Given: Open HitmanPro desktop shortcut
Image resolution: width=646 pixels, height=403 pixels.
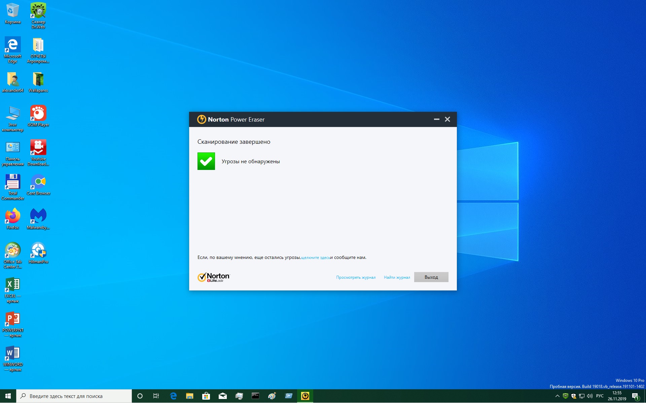Looking at the screenshot, I should (38, 253).
